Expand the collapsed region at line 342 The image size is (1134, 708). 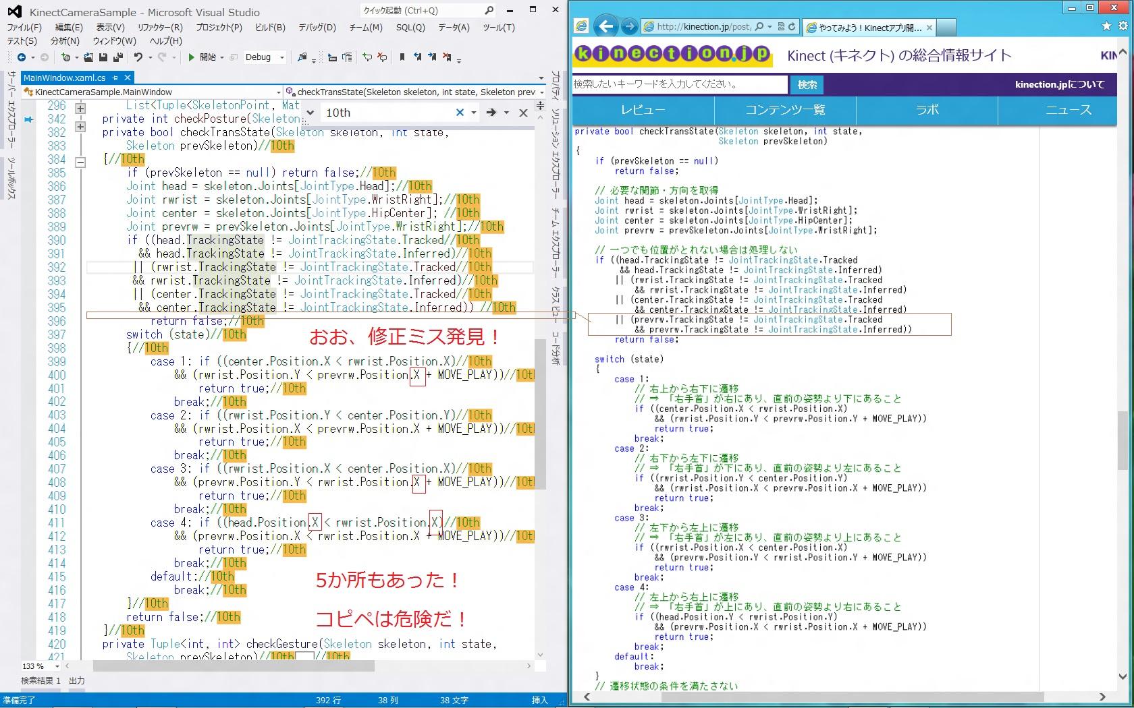point(80,126)
